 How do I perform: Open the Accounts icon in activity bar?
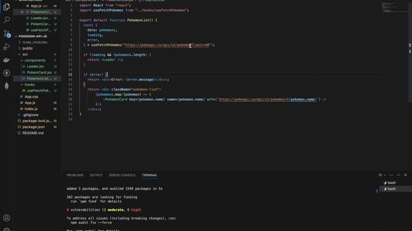(x=6, y=218)
